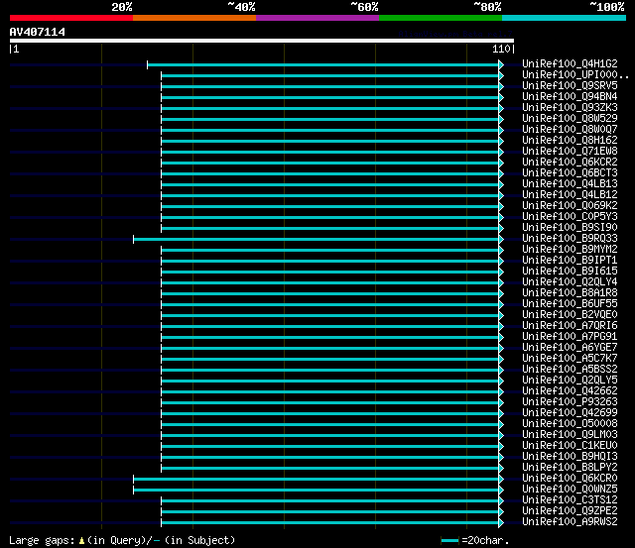Screen dimensions: 635x548
Task: Select the UniRef100_C1KEU0 label
Action: [x=570, y=446]
